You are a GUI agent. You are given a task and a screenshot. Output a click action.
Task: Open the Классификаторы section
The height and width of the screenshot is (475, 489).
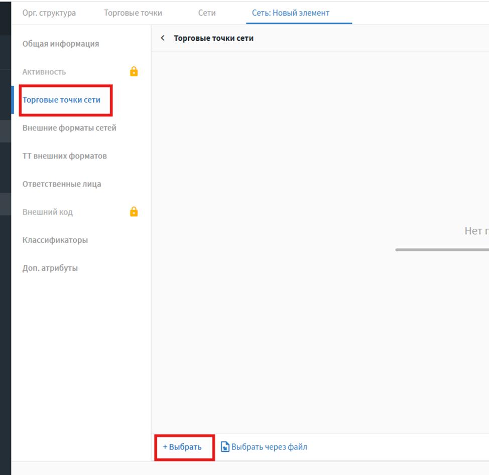(55, 240)
